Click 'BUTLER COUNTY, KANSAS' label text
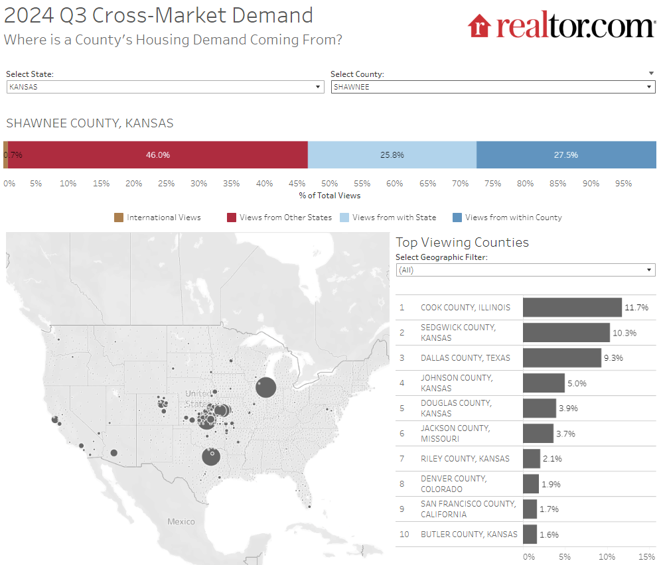 point(469,534)
